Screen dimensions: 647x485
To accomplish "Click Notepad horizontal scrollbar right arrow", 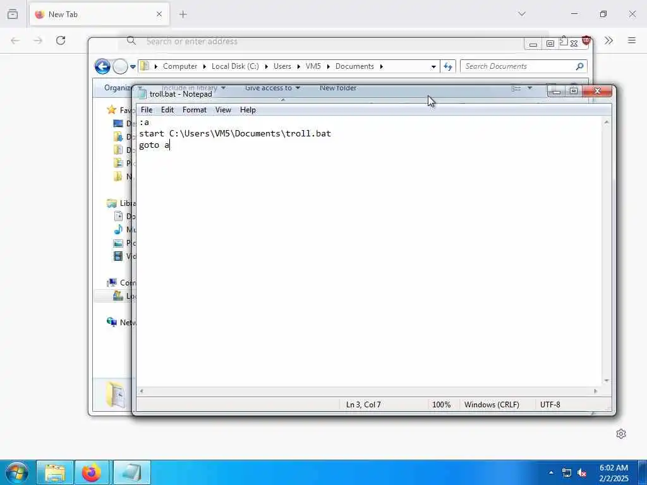I will point(595,391).
